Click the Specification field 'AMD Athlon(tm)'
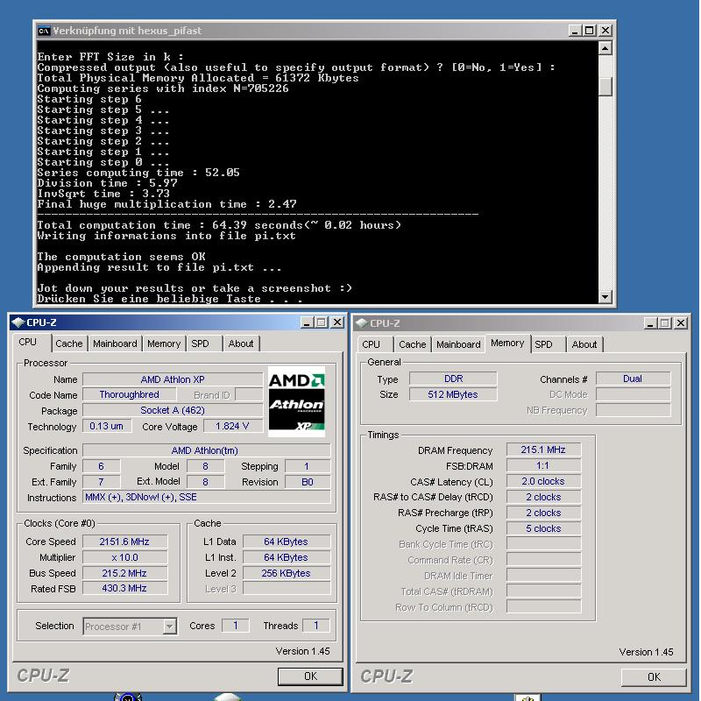The width and height of the screenshot is (701, 701). coord(206,450)
